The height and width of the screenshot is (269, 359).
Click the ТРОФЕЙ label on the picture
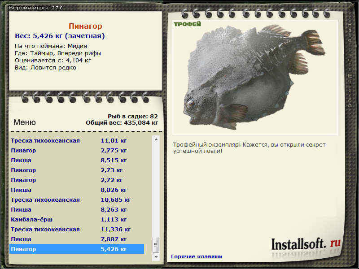pyautogui.click(x=187, y=24)
